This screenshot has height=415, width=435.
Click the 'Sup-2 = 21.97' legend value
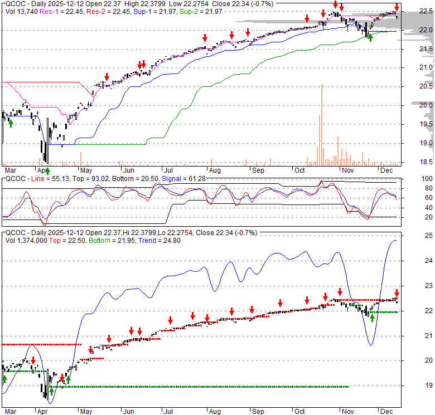[201, 12]
